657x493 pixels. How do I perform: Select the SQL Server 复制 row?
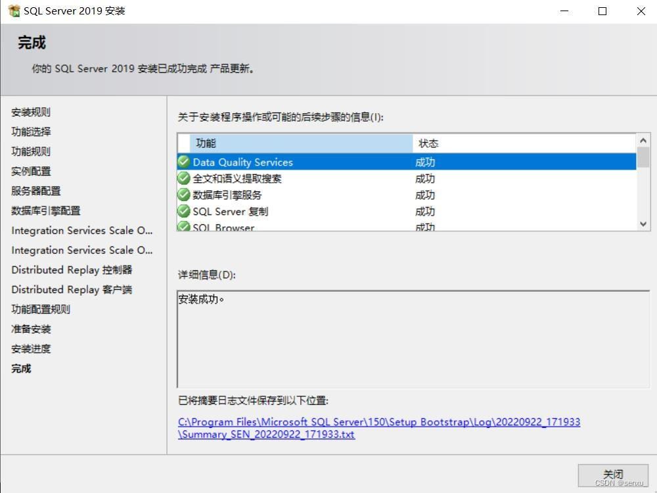tap(407, 211)
